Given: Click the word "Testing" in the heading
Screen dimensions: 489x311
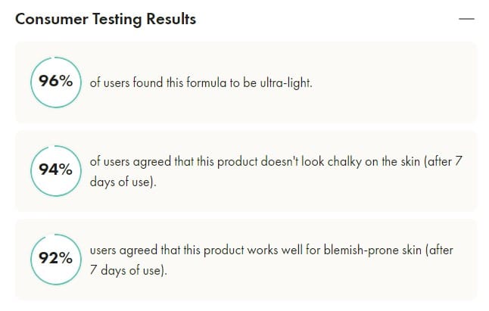Looking at the screenshot, I should tap(118, 20).
